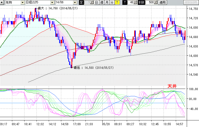199x127 pixels.
Task: Click the black 足 label icon
Action: pos(81,3)
